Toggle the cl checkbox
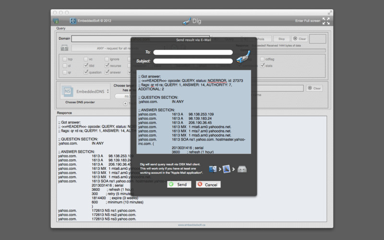The image size is (384, 240). pos(65,66)
